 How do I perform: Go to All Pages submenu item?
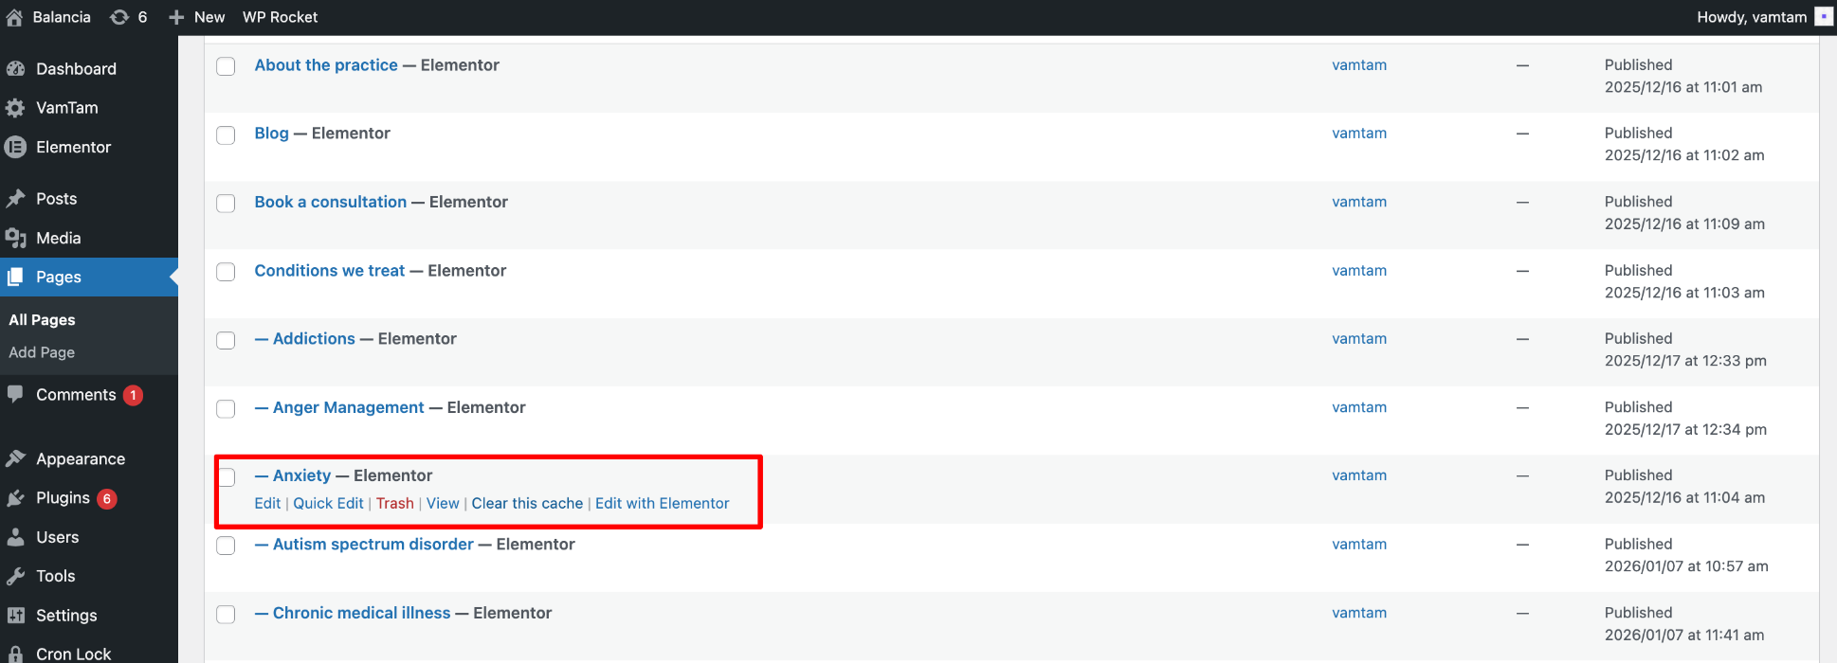point(42,320)
